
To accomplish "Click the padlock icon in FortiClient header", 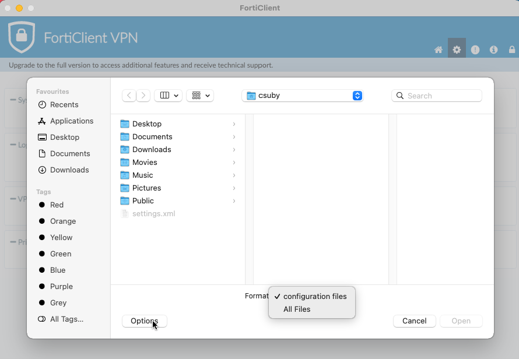I will click(512, 50).
